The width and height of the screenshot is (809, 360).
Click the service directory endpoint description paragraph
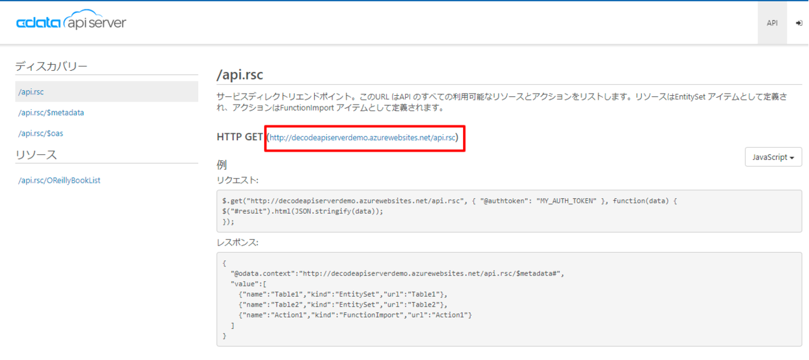[x=502, y=102]
